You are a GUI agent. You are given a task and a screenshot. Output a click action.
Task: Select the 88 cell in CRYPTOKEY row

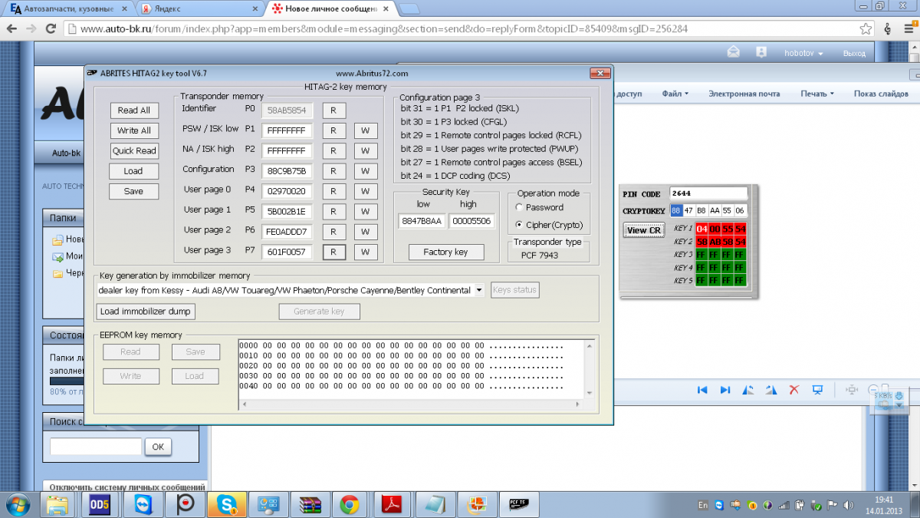click(675, 210)
